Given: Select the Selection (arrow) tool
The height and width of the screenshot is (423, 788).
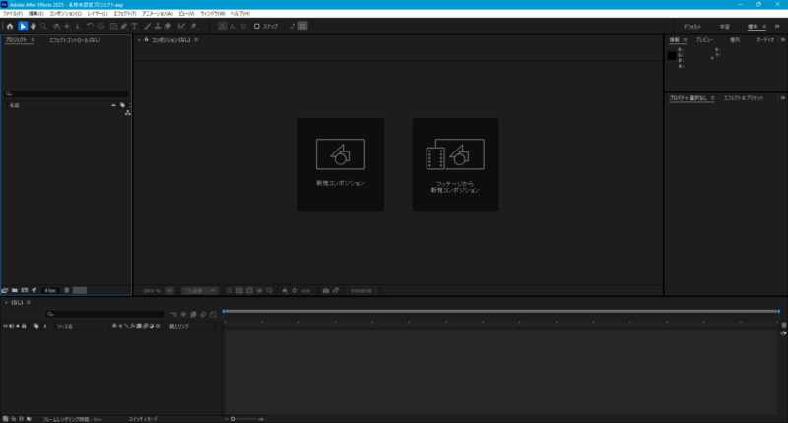Looking at the screenshot, I should point(23,27).
